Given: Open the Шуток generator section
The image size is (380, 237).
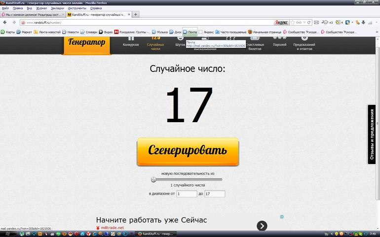Looking at the screenshot, I should pyautogui.click(x=180, y=42).
